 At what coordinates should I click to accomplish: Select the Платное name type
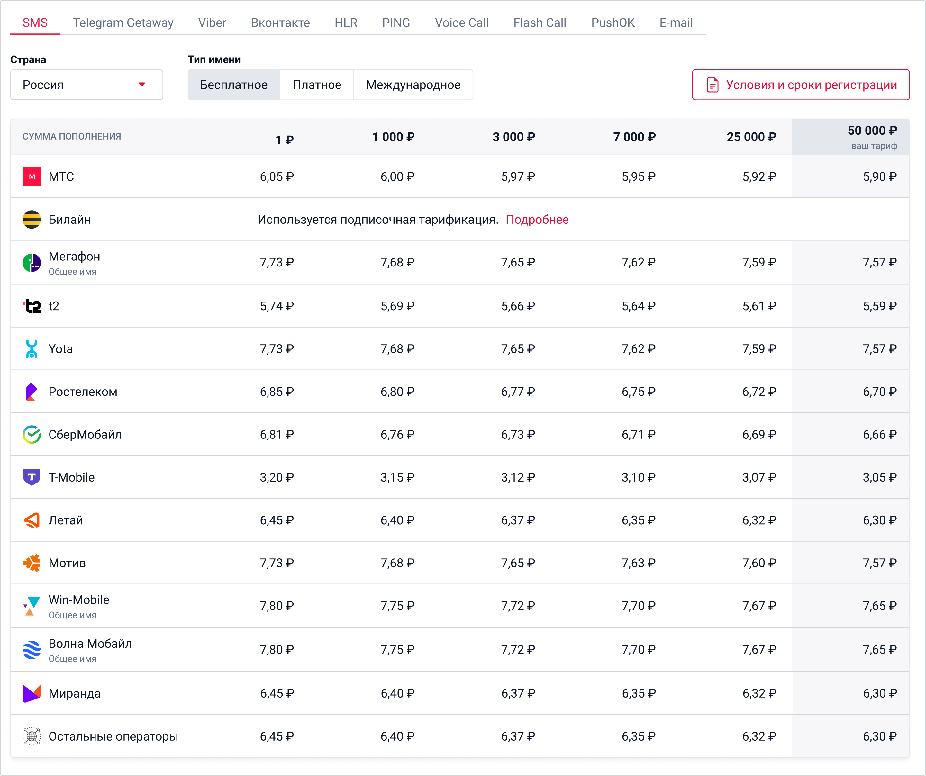[x=317, y=85]
